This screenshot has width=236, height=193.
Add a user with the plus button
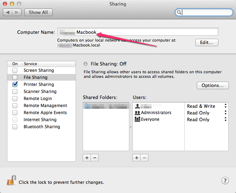[x=137, y=158]
